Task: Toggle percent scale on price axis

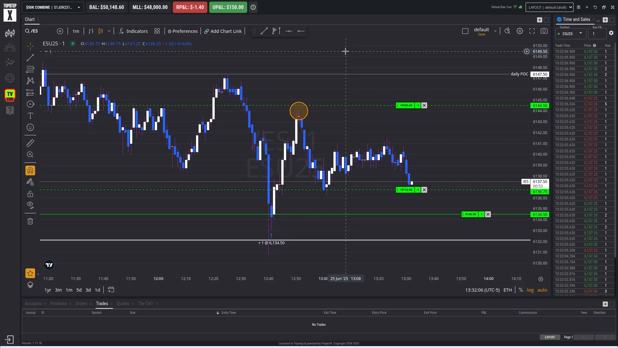Action: 521,290
